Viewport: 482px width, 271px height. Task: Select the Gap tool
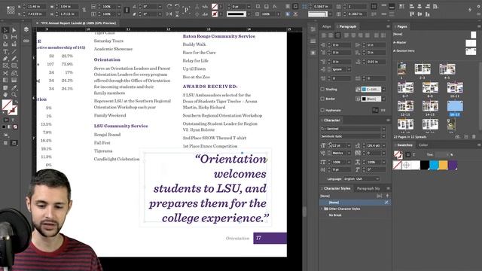click(x=14, y=37)
